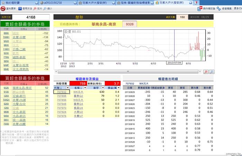Click the stock code field showing 4168
The height and width of the screenshot is (156, 242).
pyautogui.click(x=31, y=17)
